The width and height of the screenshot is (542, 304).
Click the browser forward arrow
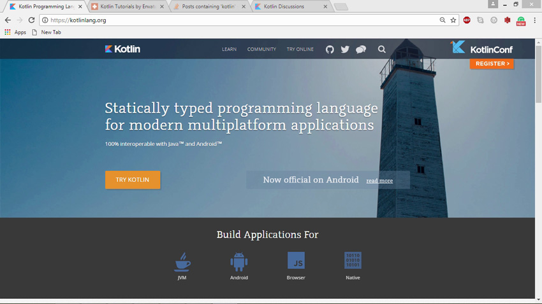click(x=20, y=20)
